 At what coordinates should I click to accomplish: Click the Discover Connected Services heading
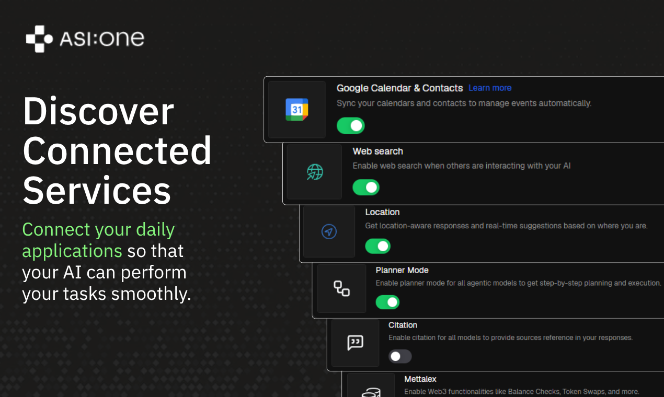117,151
